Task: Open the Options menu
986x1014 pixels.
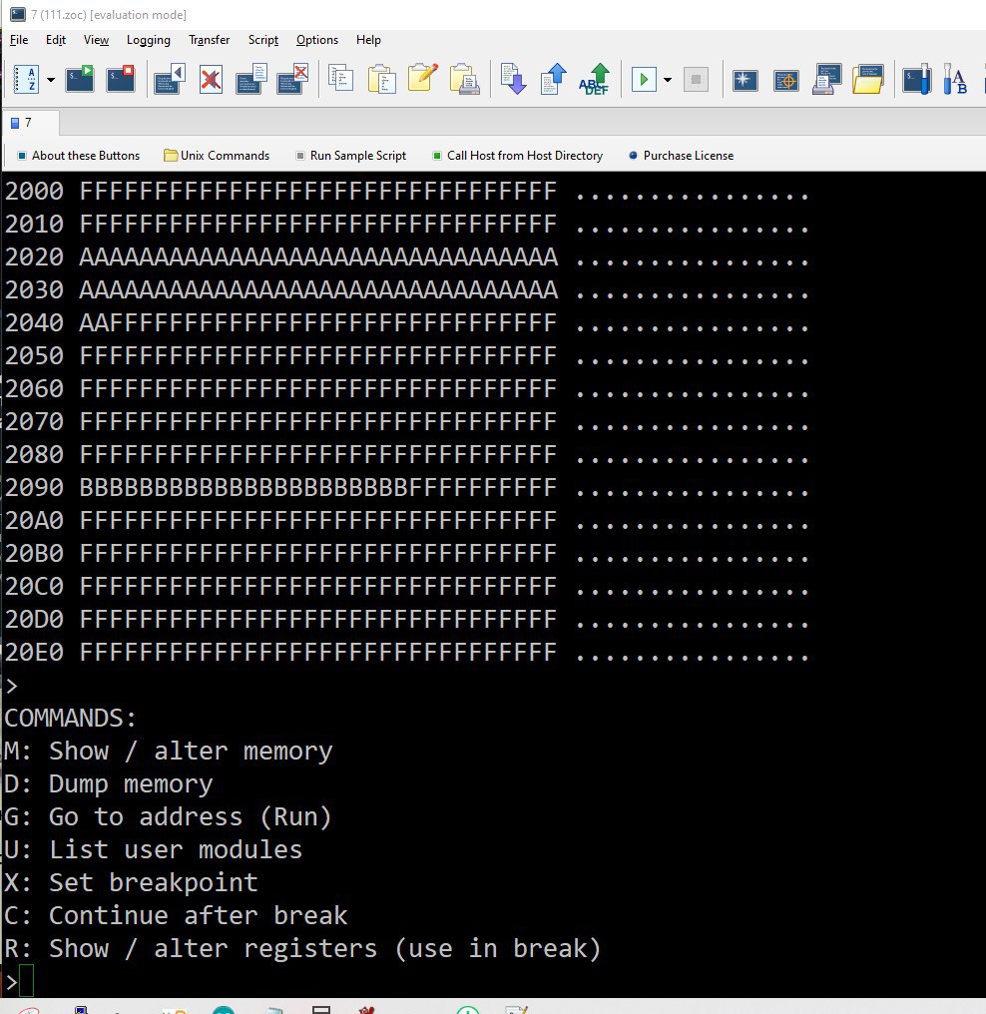Action: tap(316, 40)
